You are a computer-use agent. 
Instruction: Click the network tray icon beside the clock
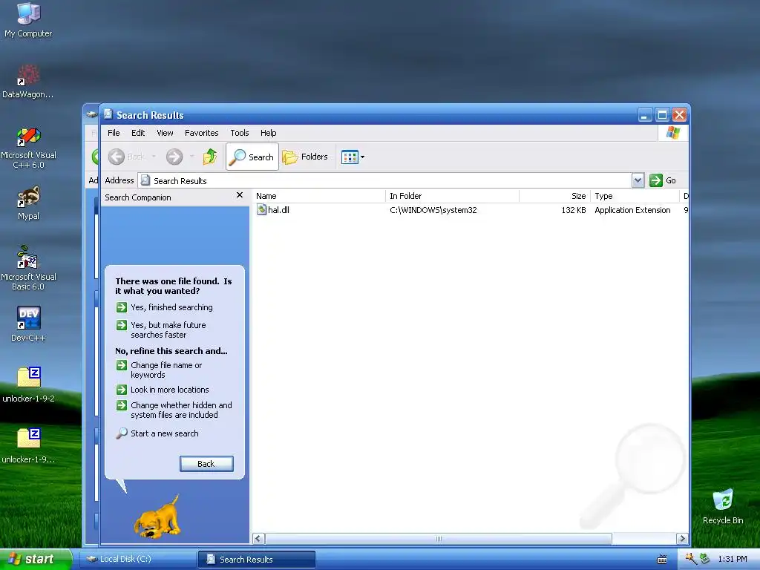[705, 559]
